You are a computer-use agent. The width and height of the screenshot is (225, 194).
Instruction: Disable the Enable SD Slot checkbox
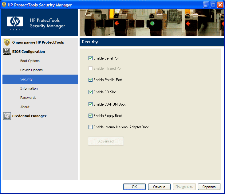(90, 92)
